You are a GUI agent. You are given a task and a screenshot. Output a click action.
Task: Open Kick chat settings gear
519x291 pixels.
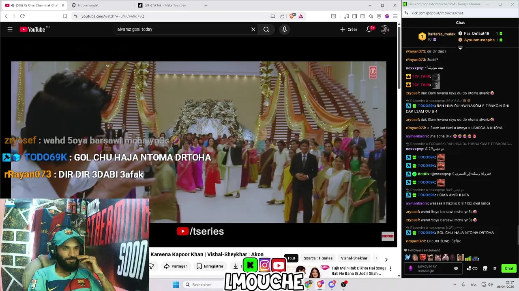[495, 268]
